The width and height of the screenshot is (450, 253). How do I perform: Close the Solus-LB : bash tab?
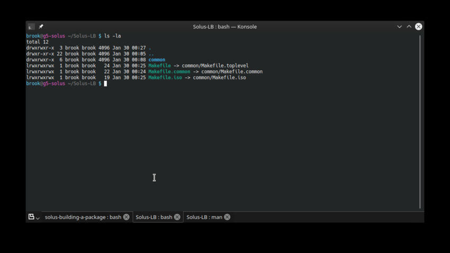177,217
